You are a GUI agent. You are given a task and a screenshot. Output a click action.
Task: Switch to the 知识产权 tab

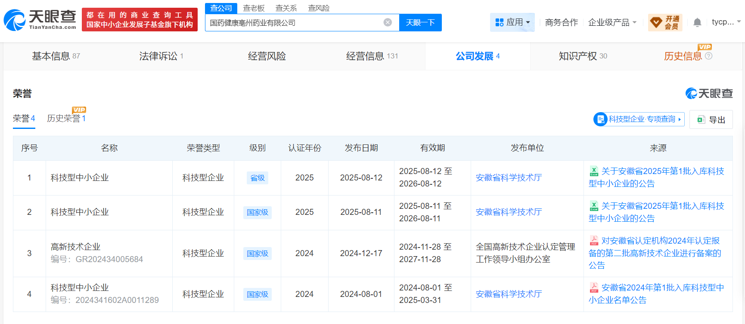(x=582, y=56)
